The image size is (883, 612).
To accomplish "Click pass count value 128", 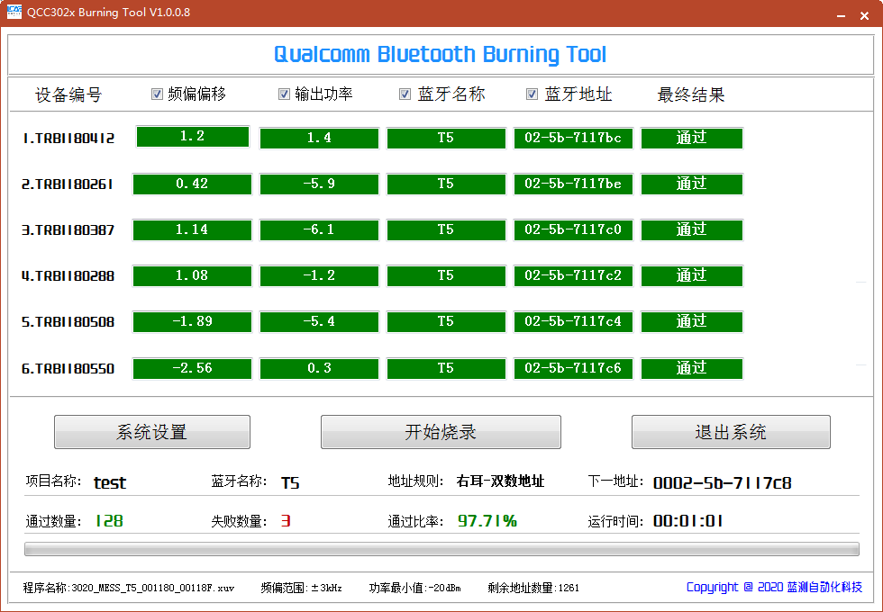I will pyautogui.click(x=109, y=521).
